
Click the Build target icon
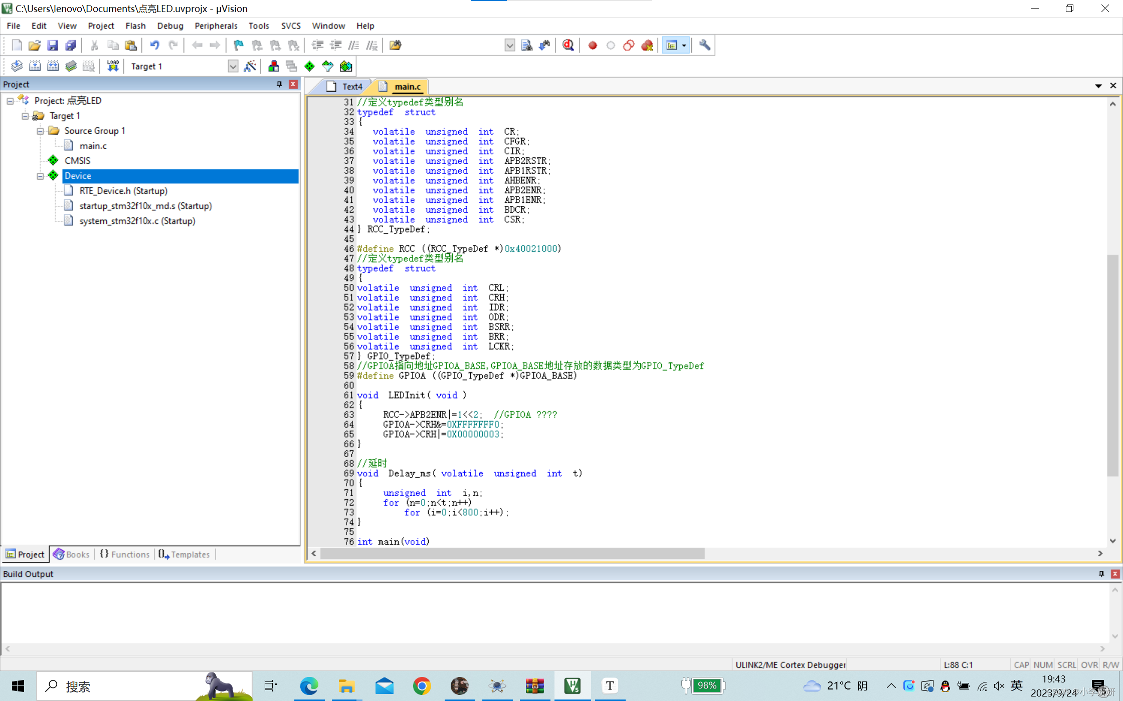pos(35,66)
